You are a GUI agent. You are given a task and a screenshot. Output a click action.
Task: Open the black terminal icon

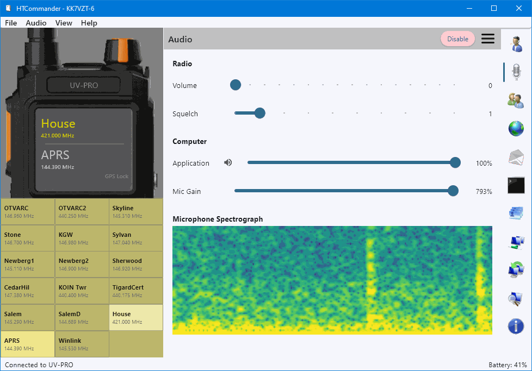point(516,185)
